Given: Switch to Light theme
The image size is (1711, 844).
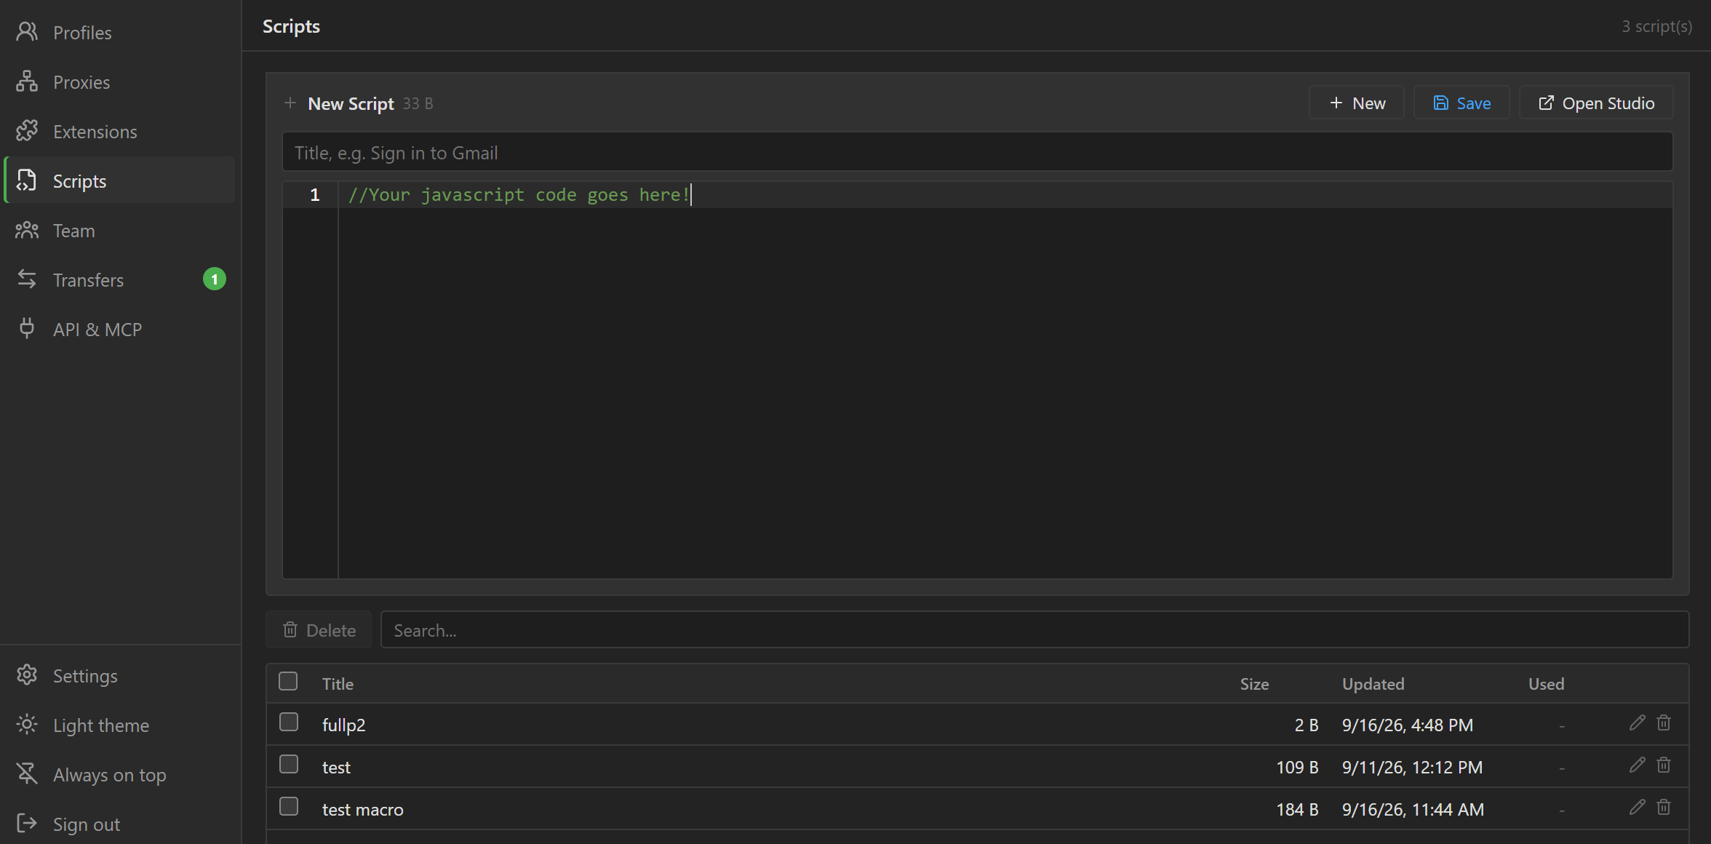Looking at the screenshot, I should [x=119, y=725].
